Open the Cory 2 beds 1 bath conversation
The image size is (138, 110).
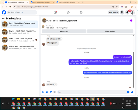pos(19,24)
